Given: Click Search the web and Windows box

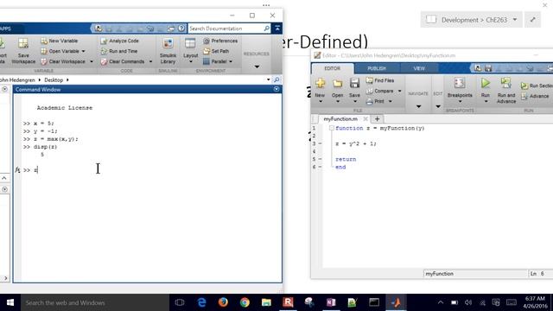Looking at the screenshot, I should coord(94,302).
